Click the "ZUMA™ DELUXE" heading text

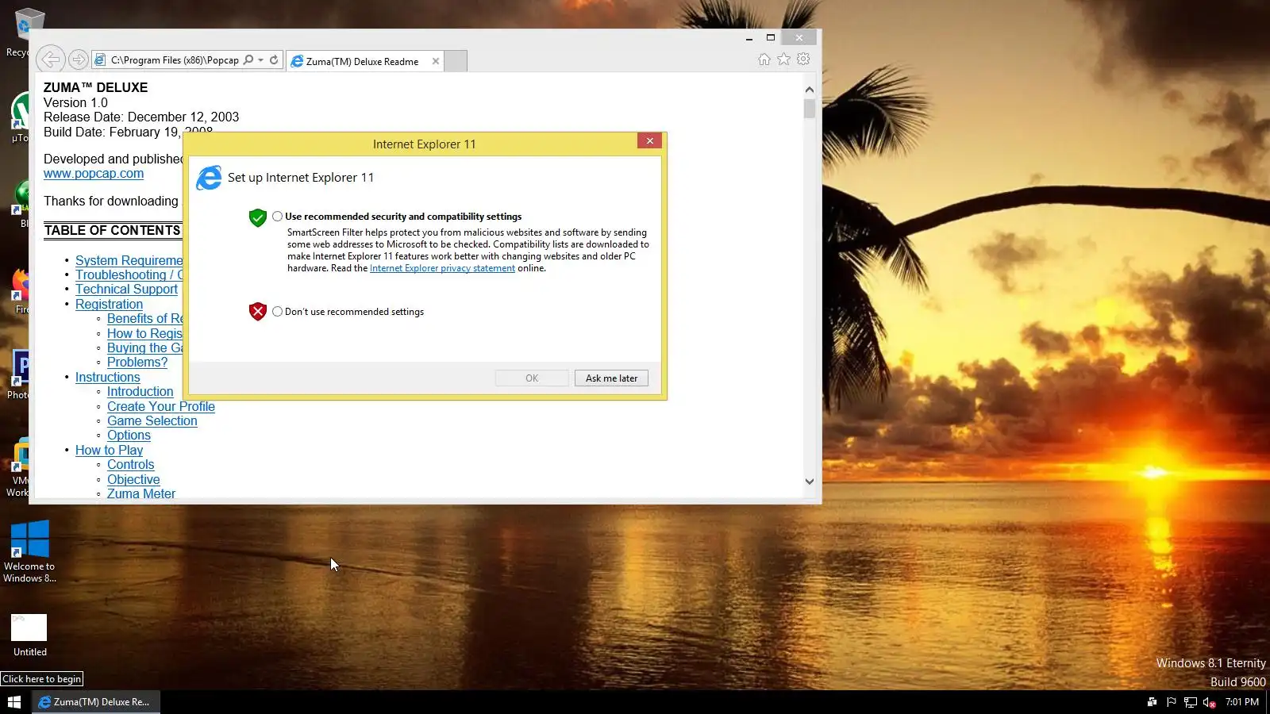point(95,88)
